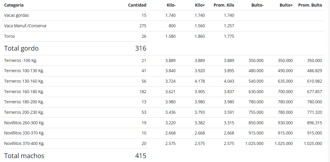Click the 4.043 Prom. Kilo value
Image resolution: width=330 pixels, height=162 pixels.
(x=229, y=81)
